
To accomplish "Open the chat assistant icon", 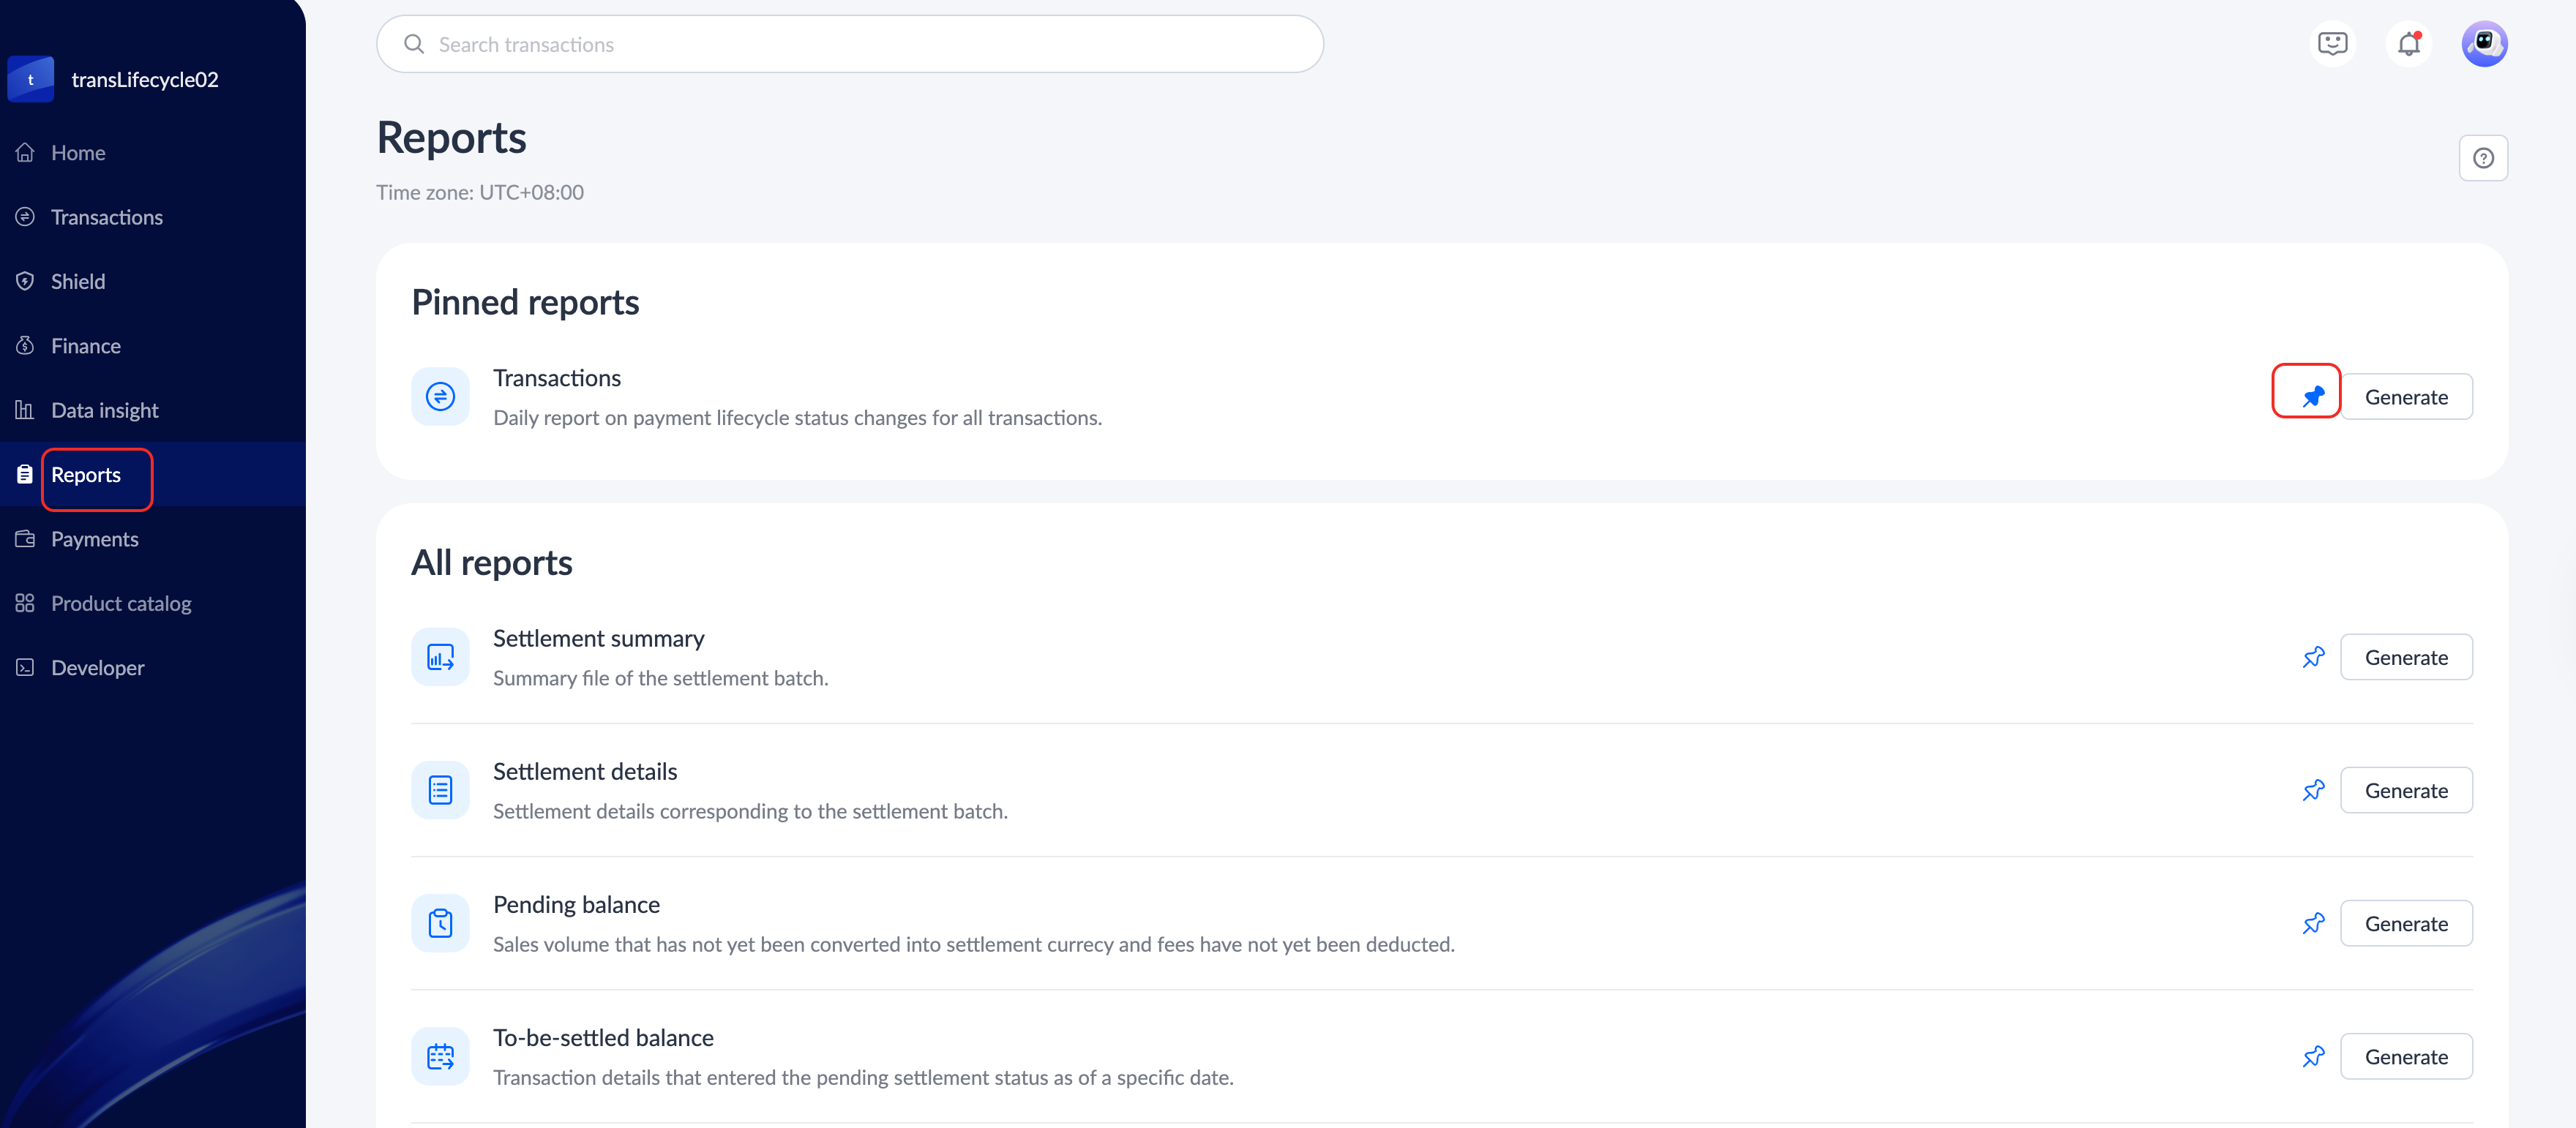I will pyautogui.click(x=2332, y=44).
